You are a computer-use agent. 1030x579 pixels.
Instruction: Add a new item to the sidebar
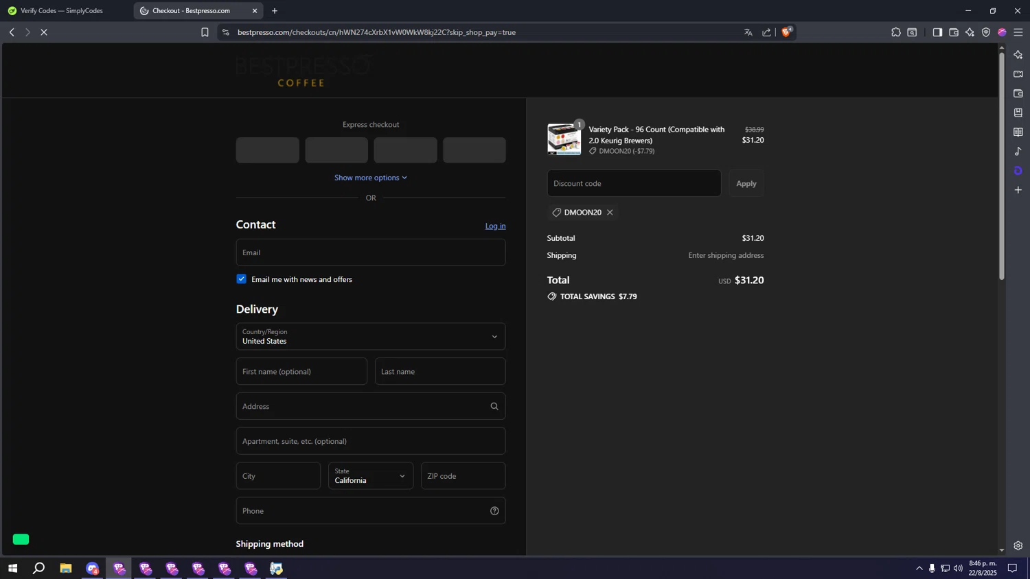[x=1018, y=189]
